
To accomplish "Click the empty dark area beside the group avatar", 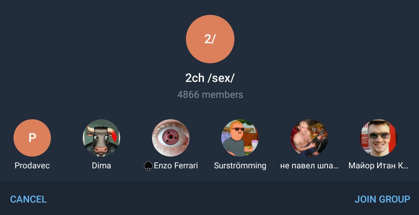I will click(x=104, y=39).
